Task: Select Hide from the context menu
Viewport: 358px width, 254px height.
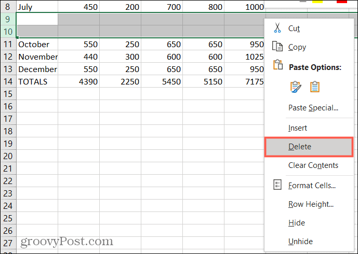Action: coord(309,223)
